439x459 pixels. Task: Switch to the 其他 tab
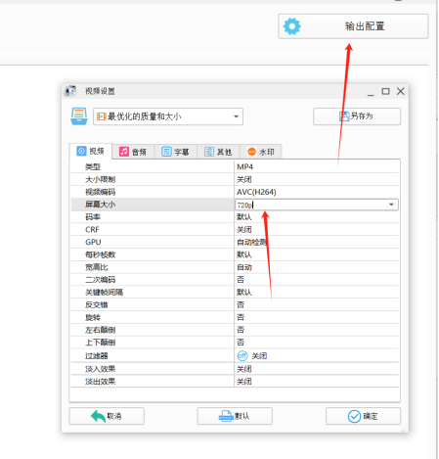(218, 152)
